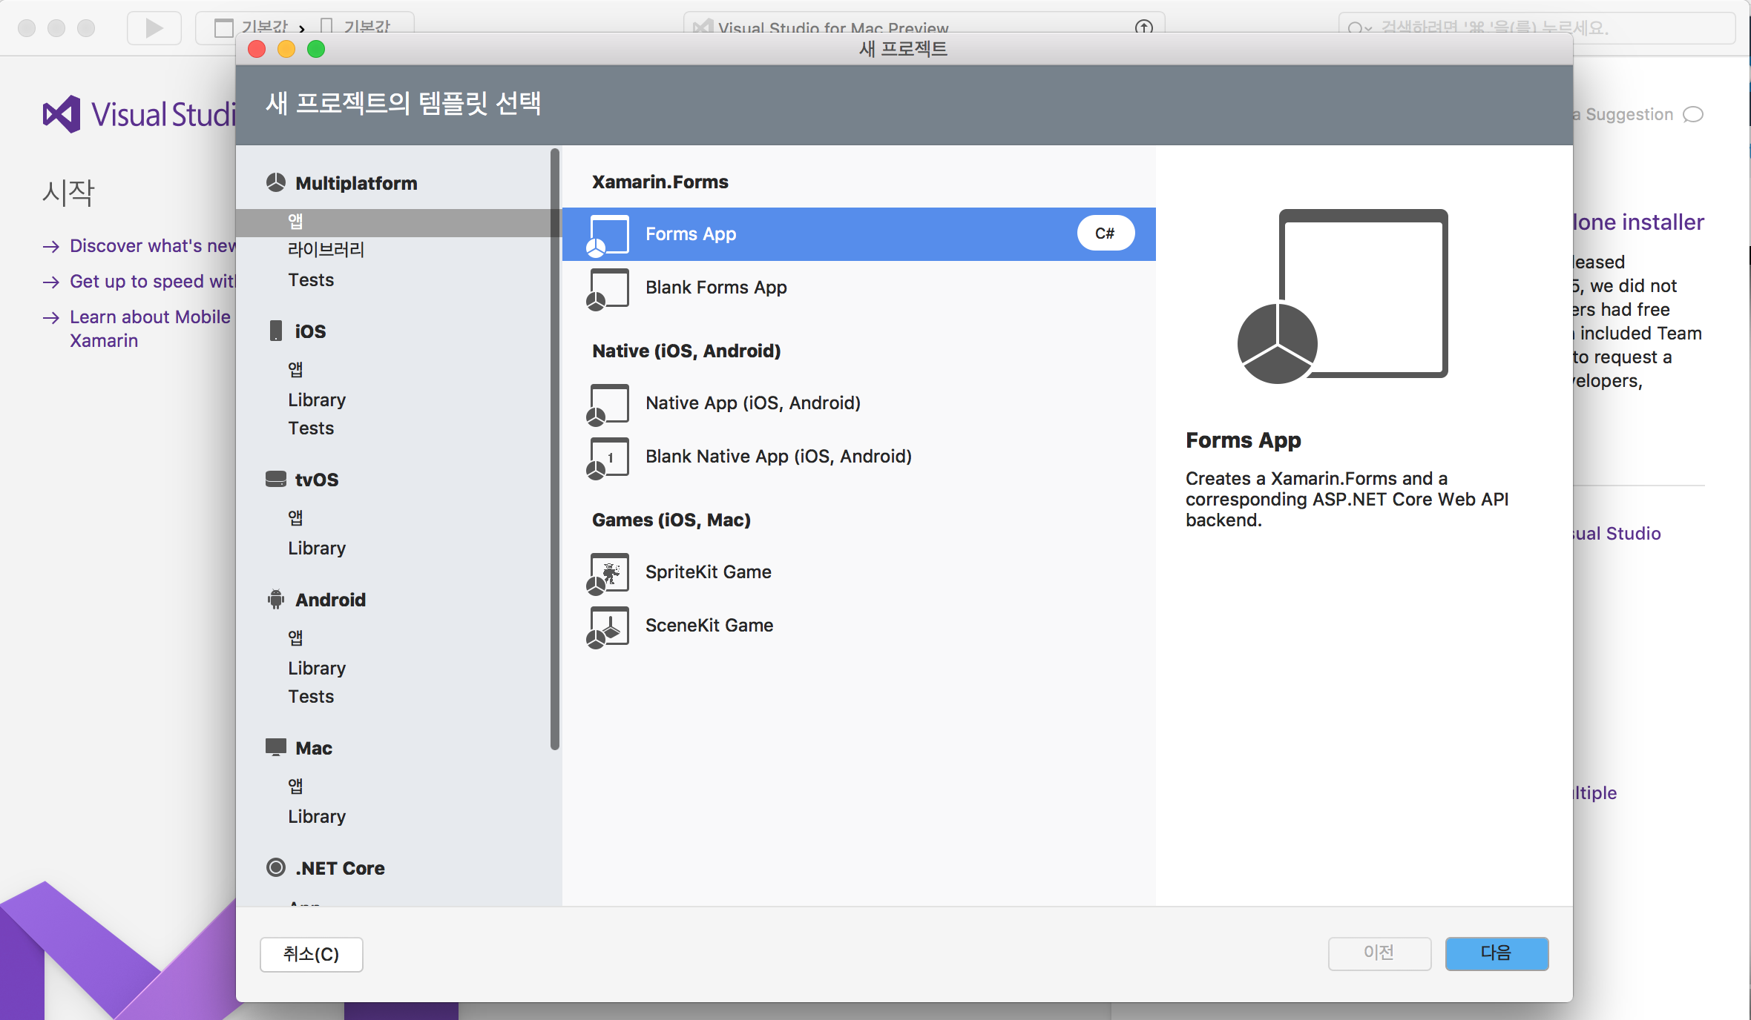Click the tvOS category icon
Viewport: 1751px width, 1020px height.
(x=276, y=479)
